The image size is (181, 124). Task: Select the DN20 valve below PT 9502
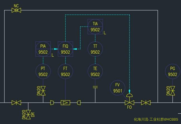[x=43, y=90]
